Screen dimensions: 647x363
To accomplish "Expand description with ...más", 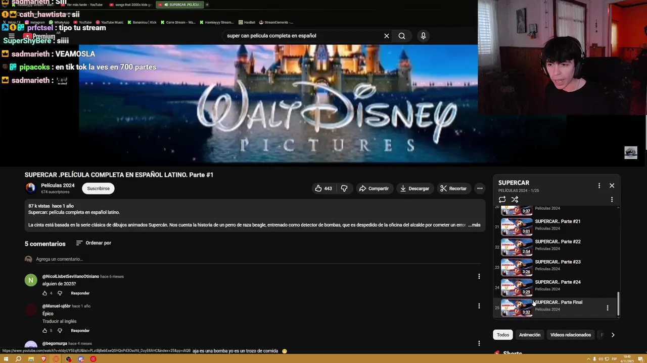I will [474, 225].
